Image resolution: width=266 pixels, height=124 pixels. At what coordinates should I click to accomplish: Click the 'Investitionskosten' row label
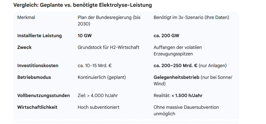click(38, 66)
